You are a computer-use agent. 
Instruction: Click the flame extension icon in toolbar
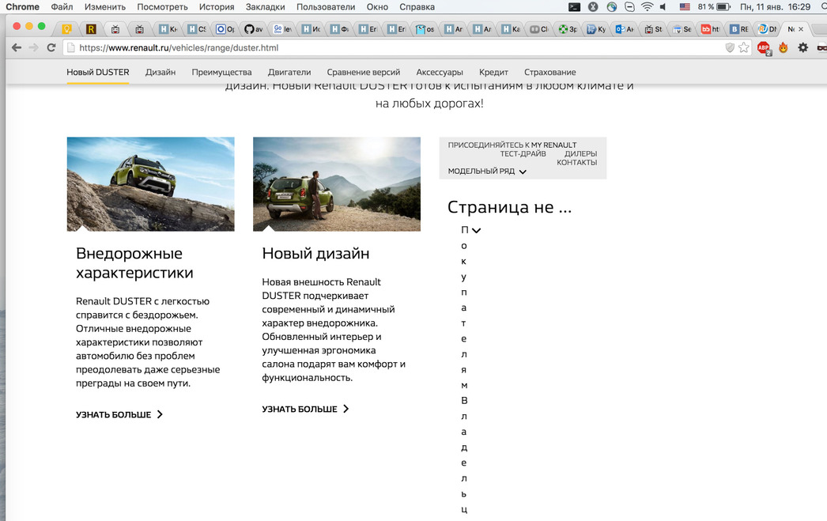[784, 47]
